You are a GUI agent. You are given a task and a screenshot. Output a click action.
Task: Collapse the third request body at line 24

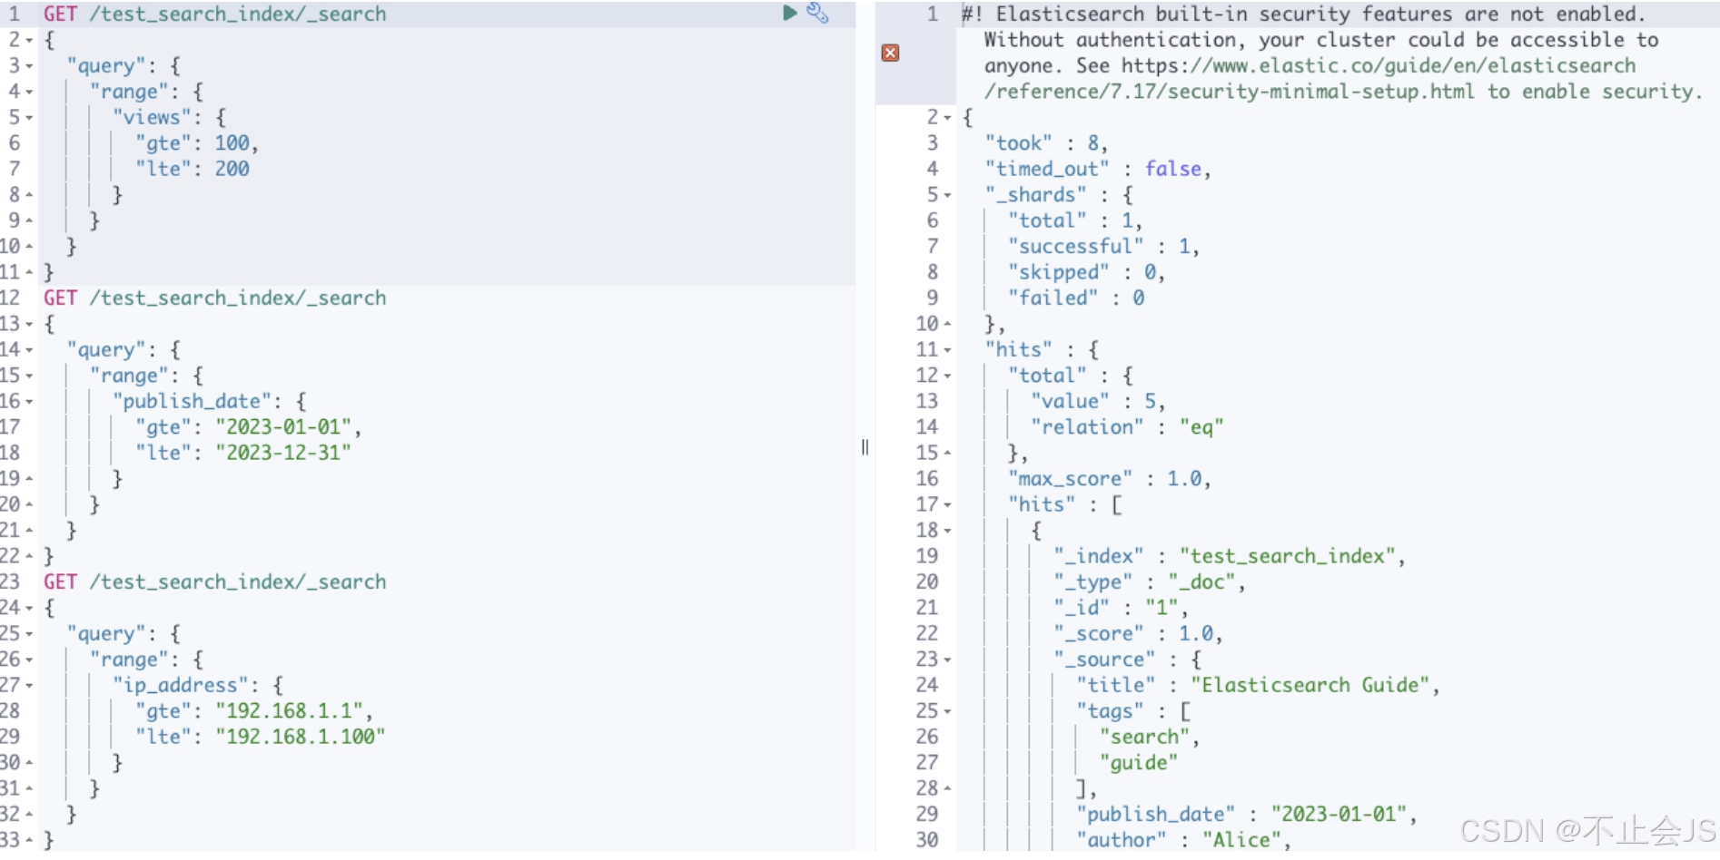[x=30, y=608]
